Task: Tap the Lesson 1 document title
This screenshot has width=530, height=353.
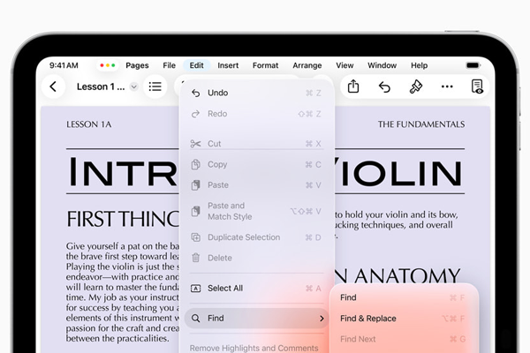Action: pyautogui.click(x=101, y=86)
